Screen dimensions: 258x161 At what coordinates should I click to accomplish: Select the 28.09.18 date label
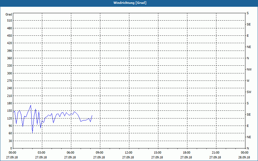pyautogui.click(x=244, y=157)
